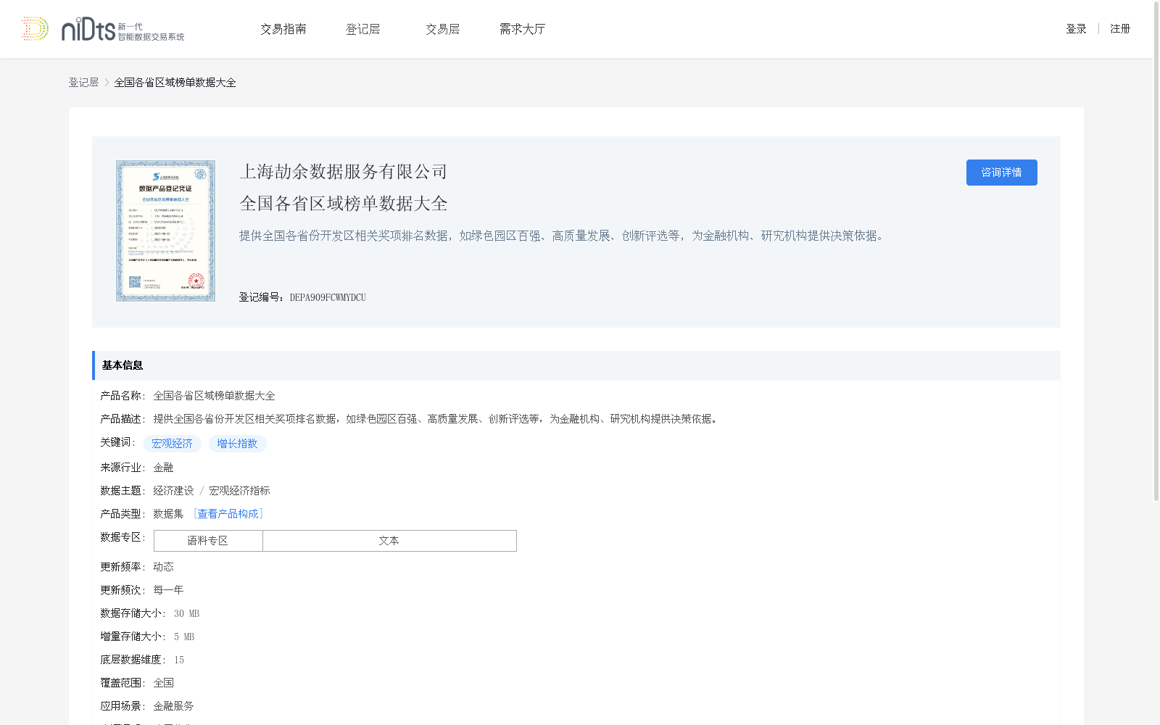Select source industry value 金融

tap(163, 468)
